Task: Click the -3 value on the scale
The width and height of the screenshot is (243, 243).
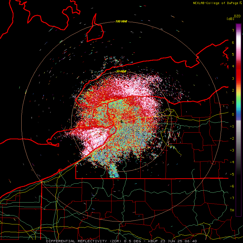Action: tap(232, 150)
